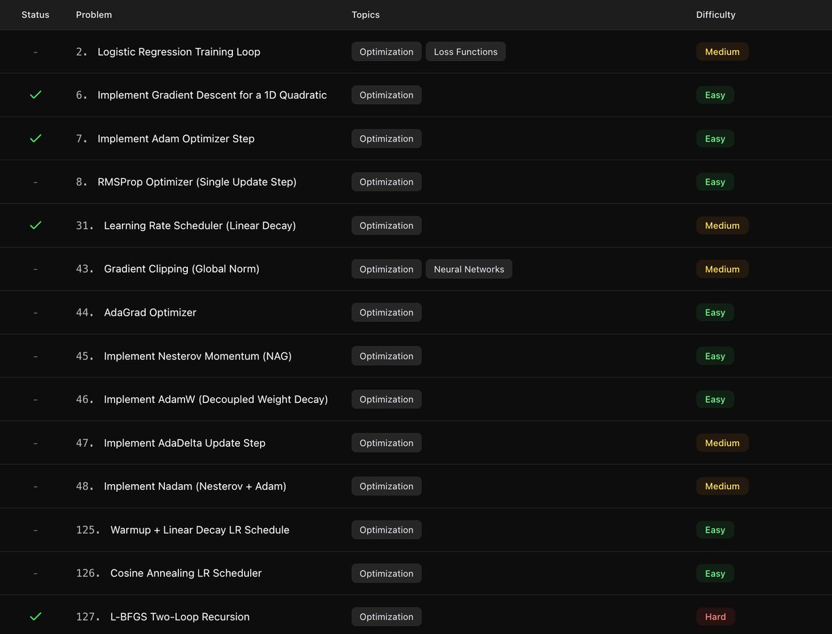The image size is (832, 634).
Task: Open Implement AdaDelta Update Step
Action: [184, 443]
